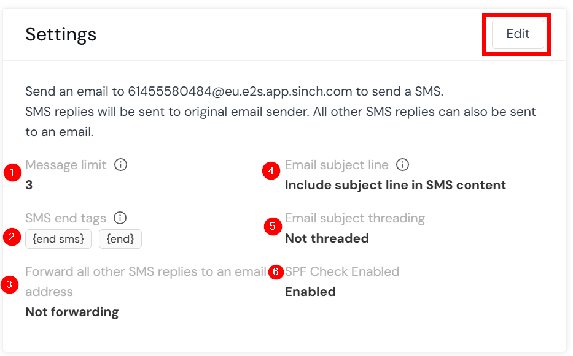Click the Not threaded value
The width and height of the screenshot is (573, 356).
tap(327, 238)
